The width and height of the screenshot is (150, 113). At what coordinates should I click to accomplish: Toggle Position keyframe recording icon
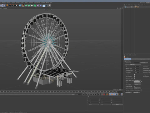110,94
